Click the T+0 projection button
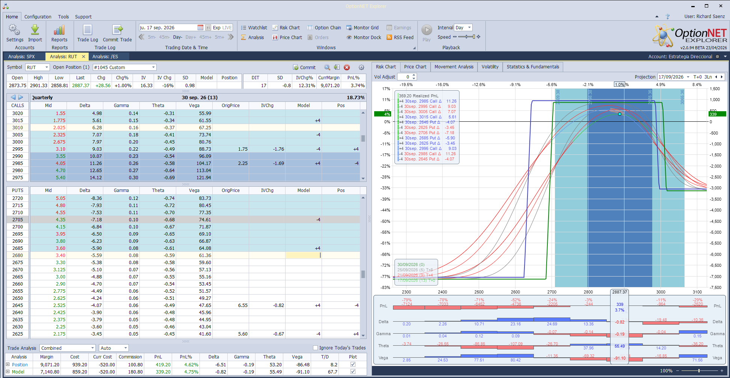The height and width of the screenshot is (378, 730). tap(697, 77)
